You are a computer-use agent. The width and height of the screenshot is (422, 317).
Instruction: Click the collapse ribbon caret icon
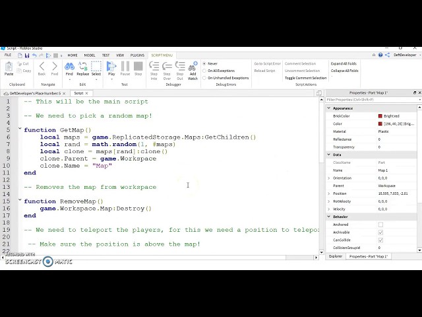pyautogui.click(x=374, y=55)
